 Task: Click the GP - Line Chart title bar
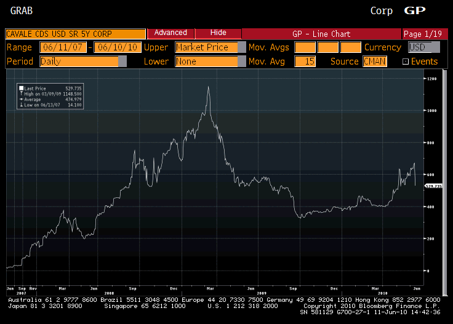[321, 34]
